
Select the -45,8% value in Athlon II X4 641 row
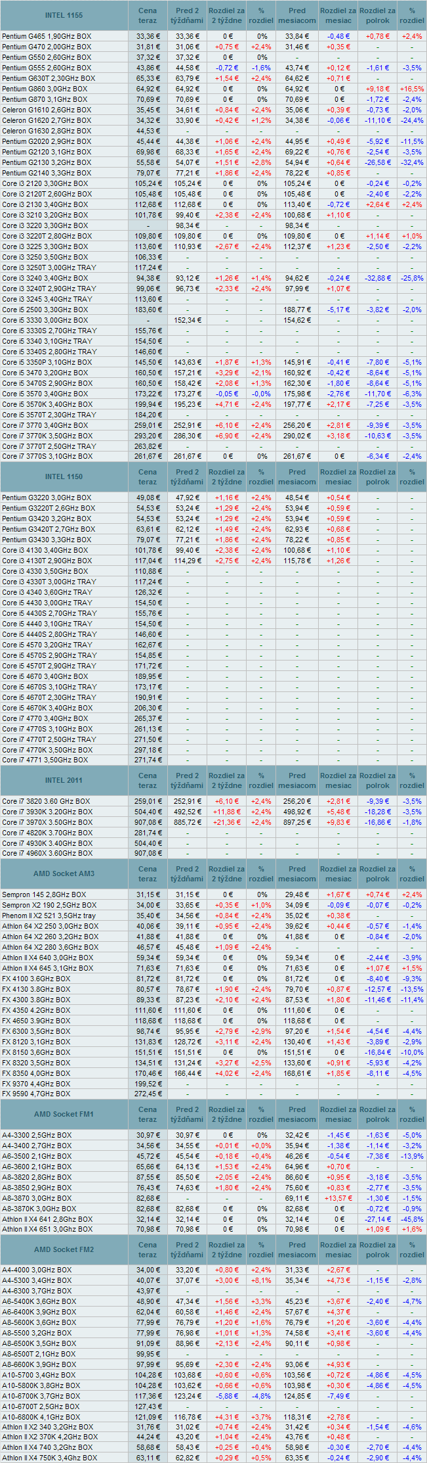pos(412,1219)
